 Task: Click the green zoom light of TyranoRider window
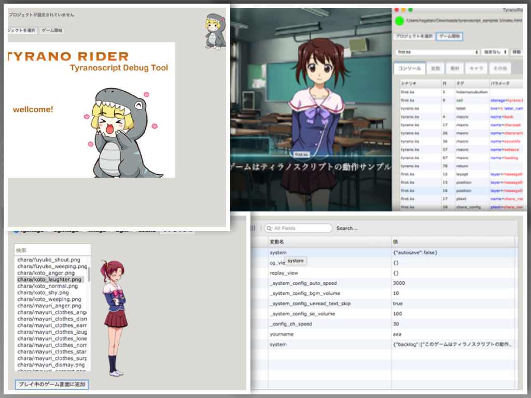click(x=410, y=9)
